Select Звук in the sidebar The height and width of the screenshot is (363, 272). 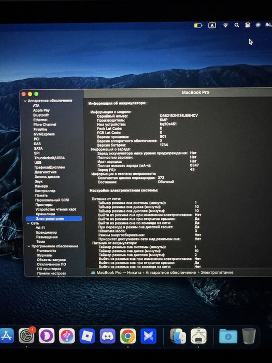39,181
